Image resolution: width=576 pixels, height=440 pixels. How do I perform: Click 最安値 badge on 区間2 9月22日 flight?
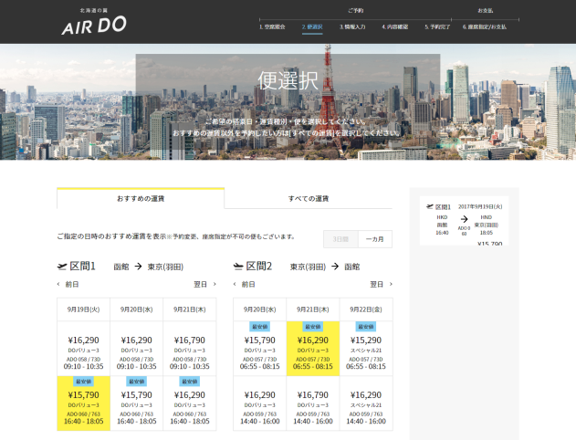[366, 327]
